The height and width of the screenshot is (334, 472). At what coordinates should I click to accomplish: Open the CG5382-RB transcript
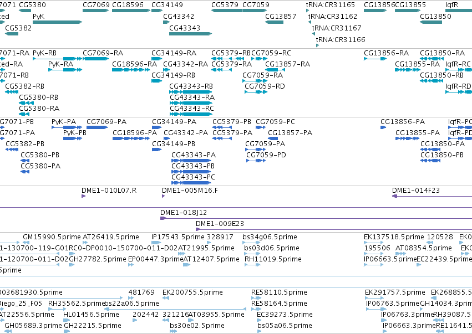click(x=12, y=92)
